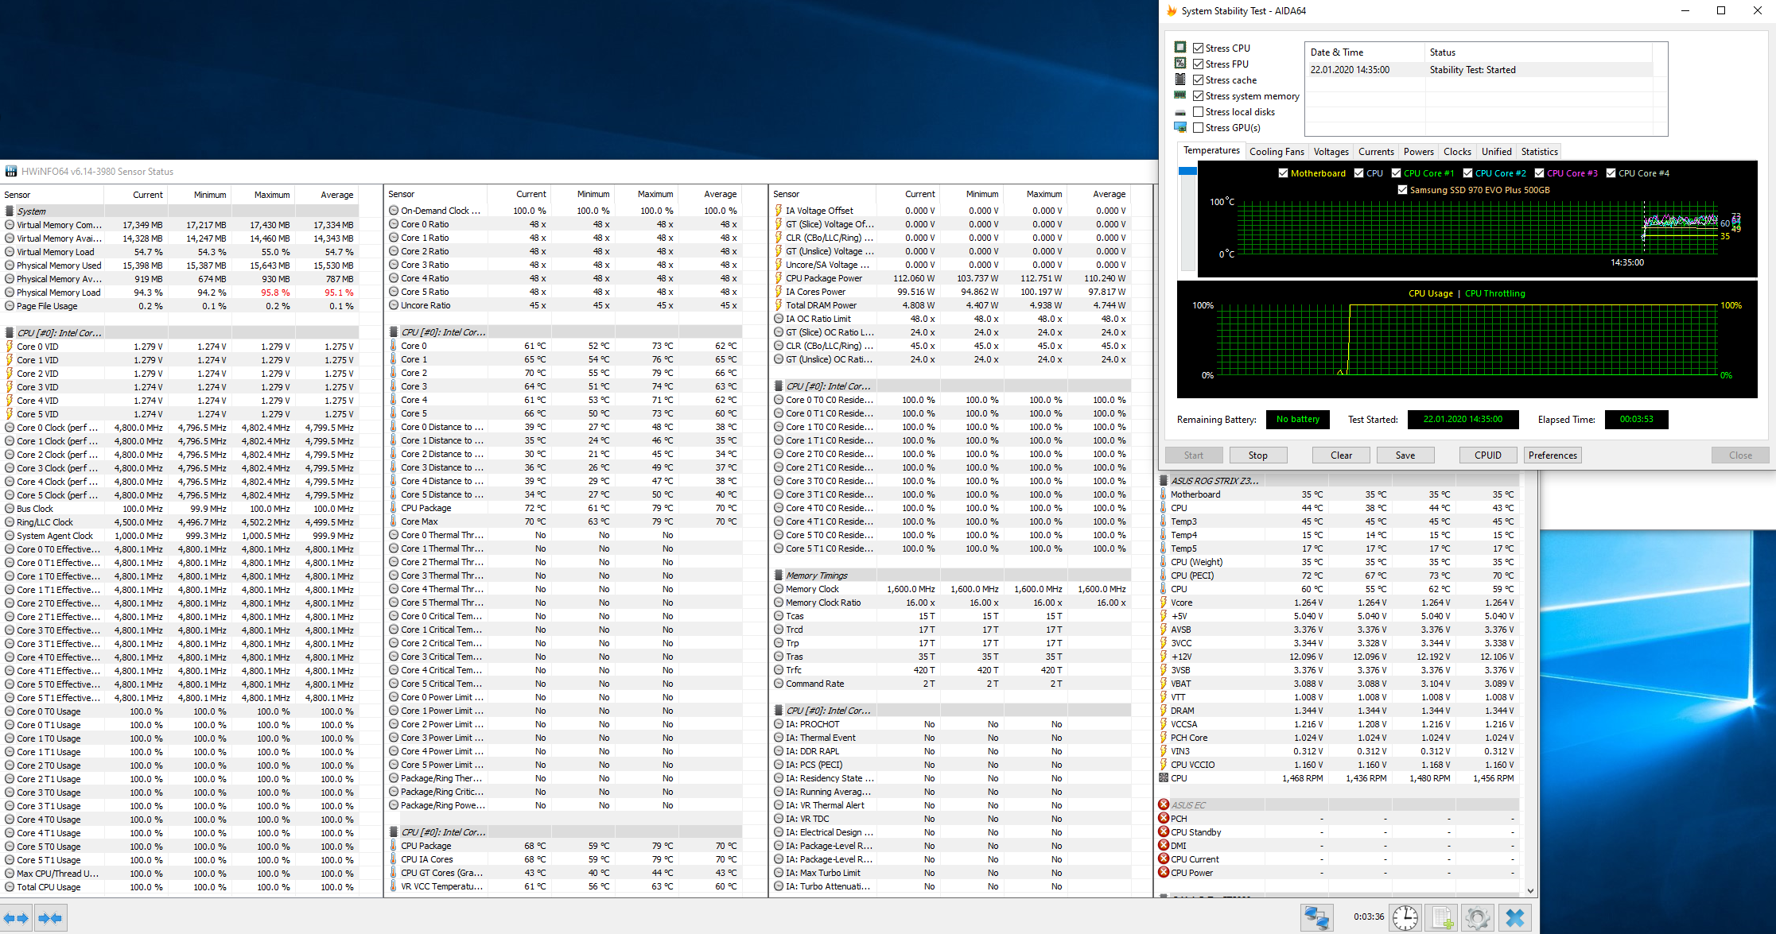Click the blue X close sensors icon
Image resolution: width=1776 pixels, height=934 pixels.
pyautogui.click(x=1515, y=918)
